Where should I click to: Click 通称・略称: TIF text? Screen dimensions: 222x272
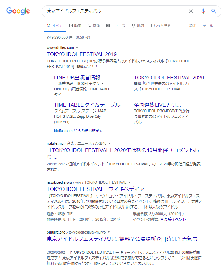coord(60,214)
